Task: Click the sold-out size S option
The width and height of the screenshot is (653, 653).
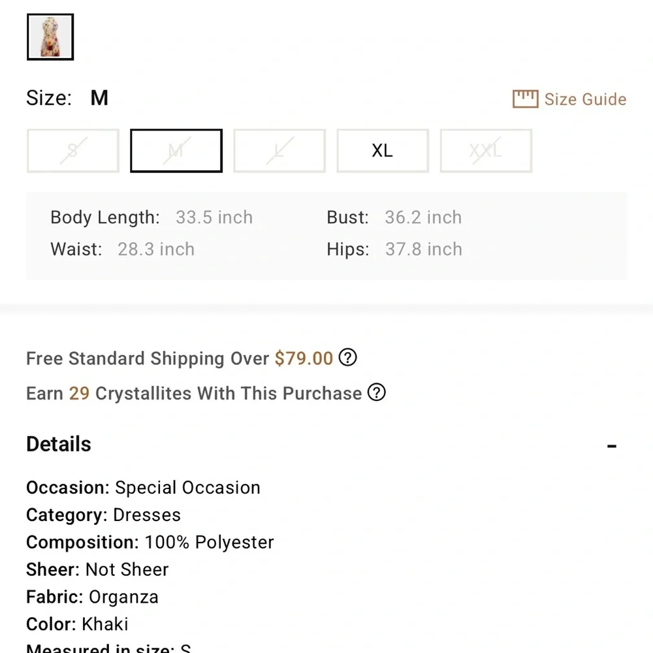Action: [x=72, y=151]
